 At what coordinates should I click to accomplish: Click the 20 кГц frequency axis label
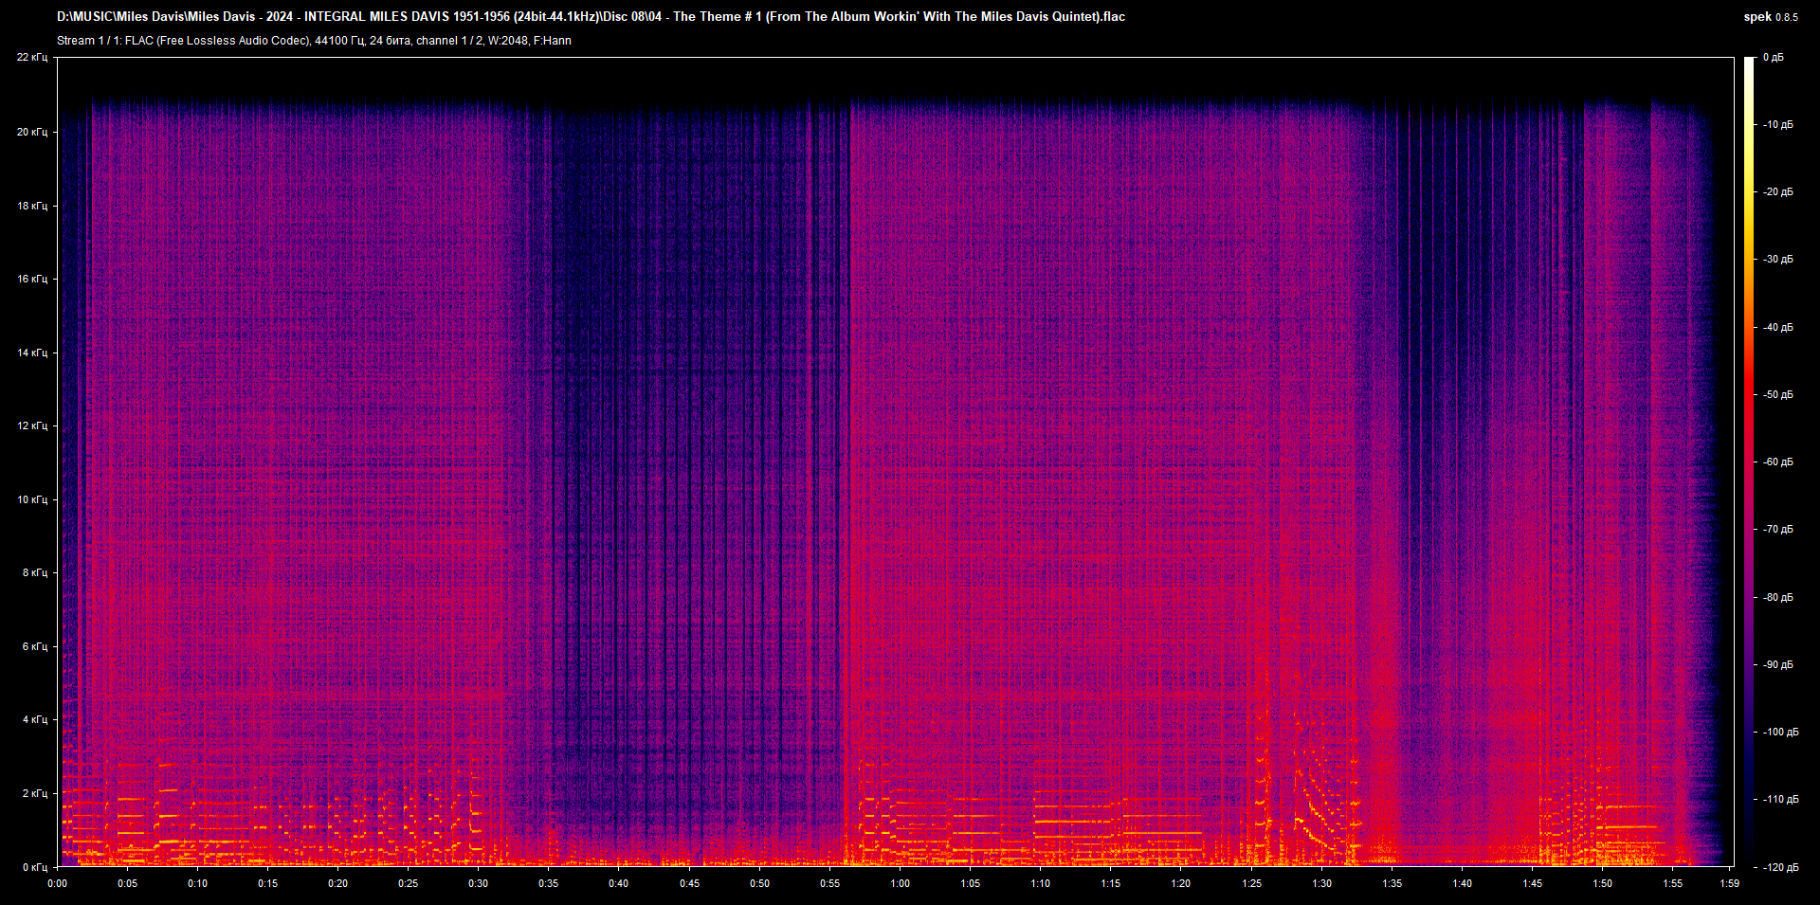pos(32,132)
